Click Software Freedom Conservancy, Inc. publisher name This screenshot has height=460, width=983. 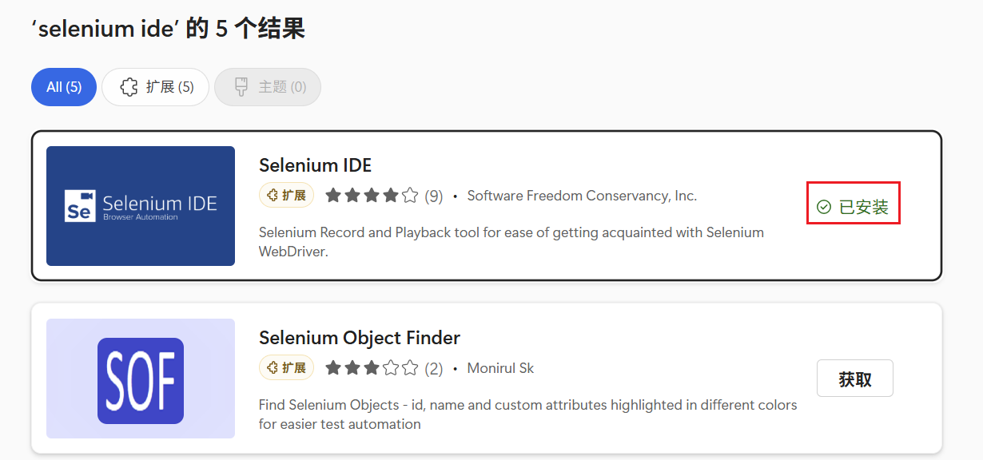[x=582, y=196]
